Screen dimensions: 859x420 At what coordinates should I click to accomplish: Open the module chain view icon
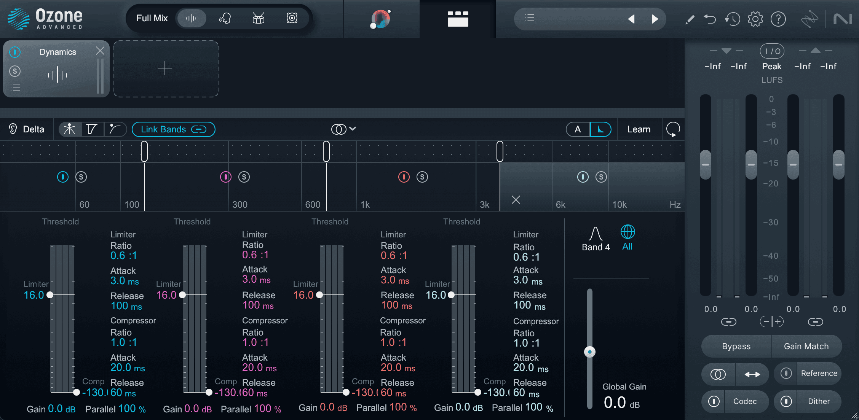(x=458, y=19)
